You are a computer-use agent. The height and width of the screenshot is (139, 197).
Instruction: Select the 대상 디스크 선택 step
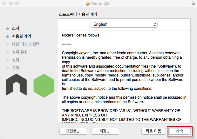(26, 44)
